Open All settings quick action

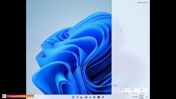click(x=135, y=91)
